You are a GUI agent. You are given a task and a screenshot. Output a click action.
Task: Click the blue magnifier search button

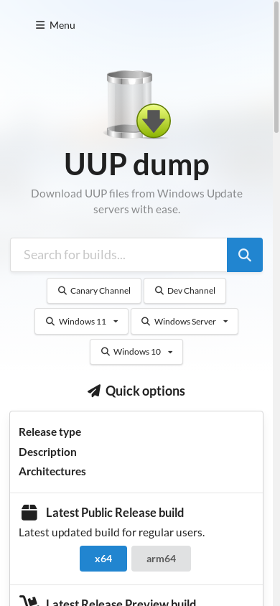coord(245,255)
